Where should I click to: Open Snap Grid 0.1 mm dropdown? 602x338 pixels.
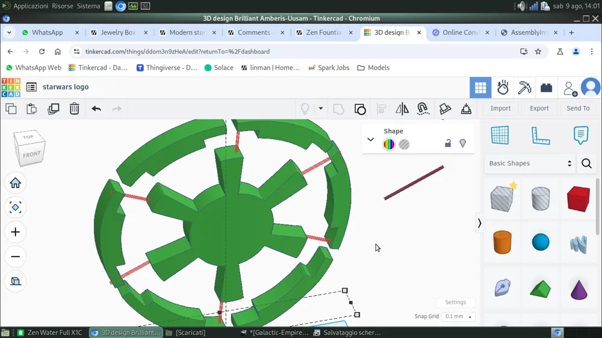458,316
